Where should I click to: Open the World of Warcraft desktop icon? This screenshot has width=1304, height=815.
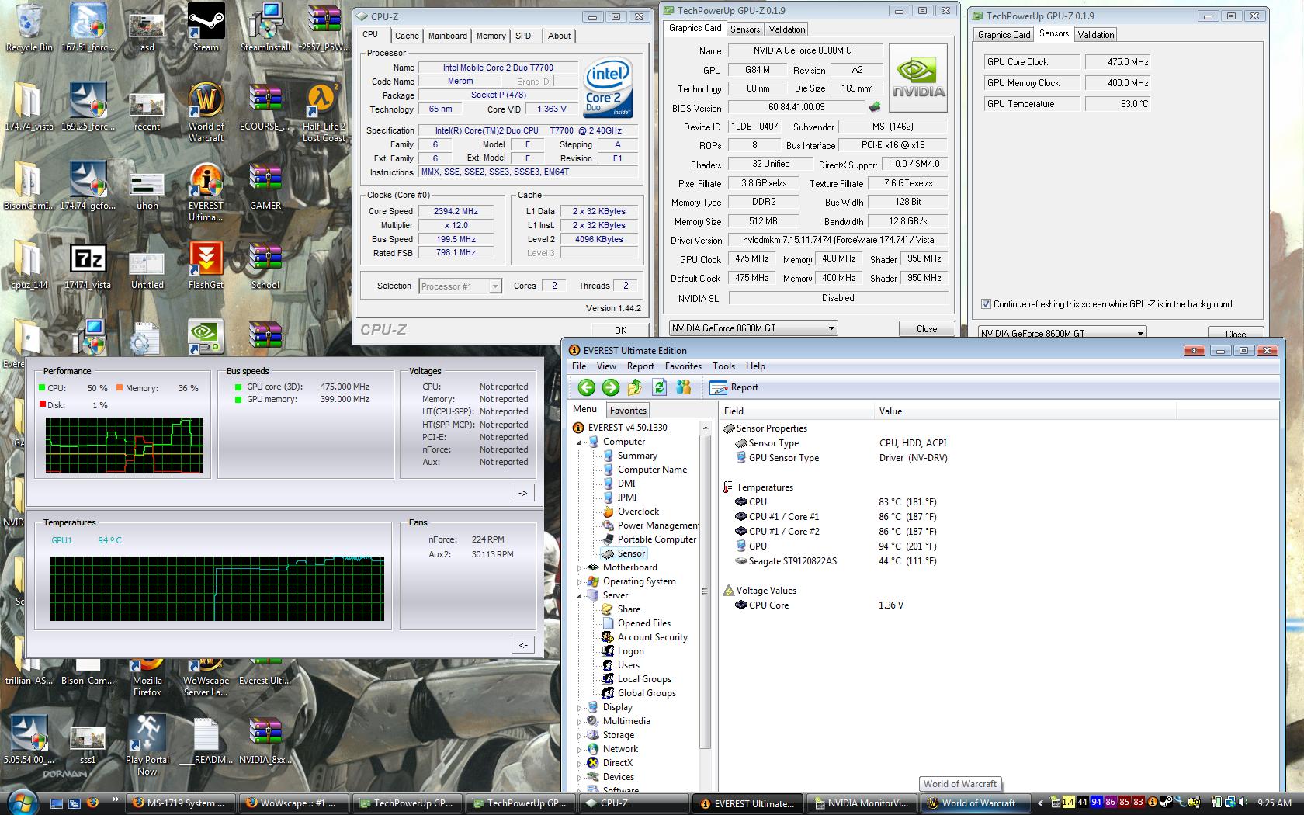(x=206, y=113)
